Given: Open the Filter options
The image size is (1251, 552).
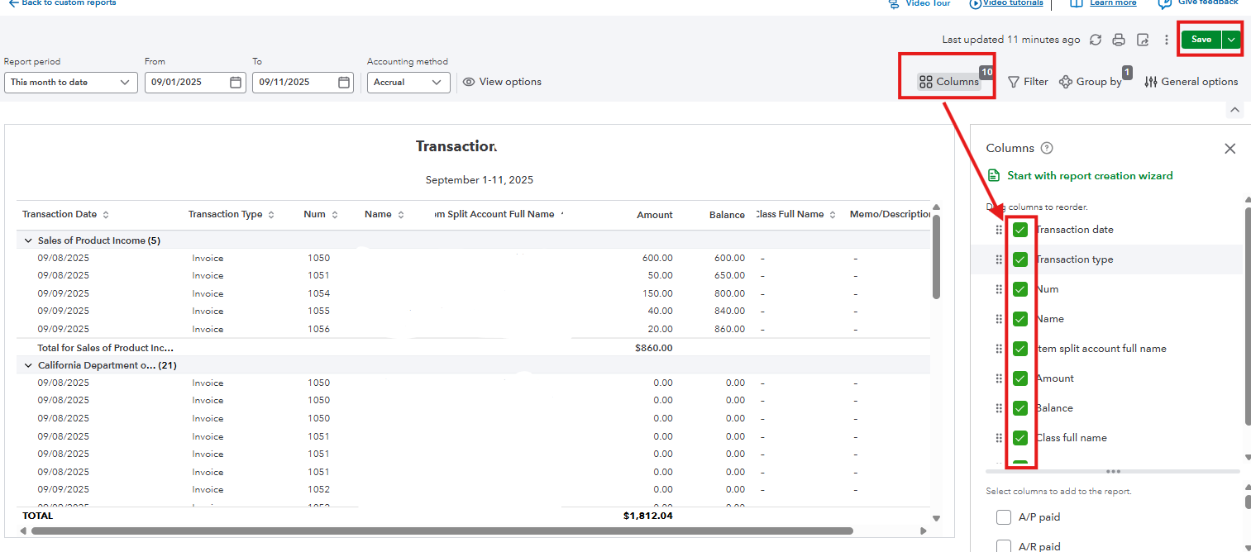Looking at the screenshot, I should [x=1028, y=82].
